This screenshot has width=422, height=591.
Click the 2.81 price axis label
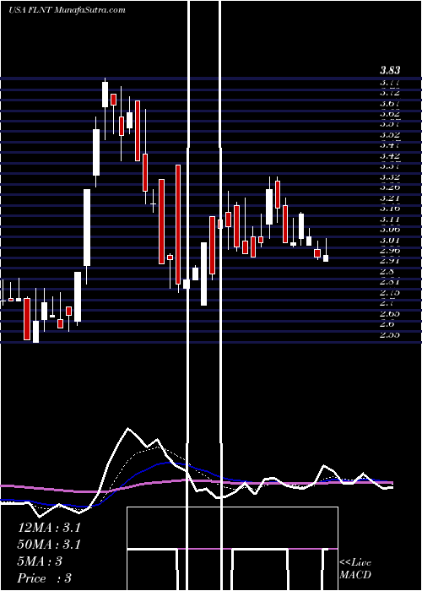pyautogui.click(x=390, y=281)
